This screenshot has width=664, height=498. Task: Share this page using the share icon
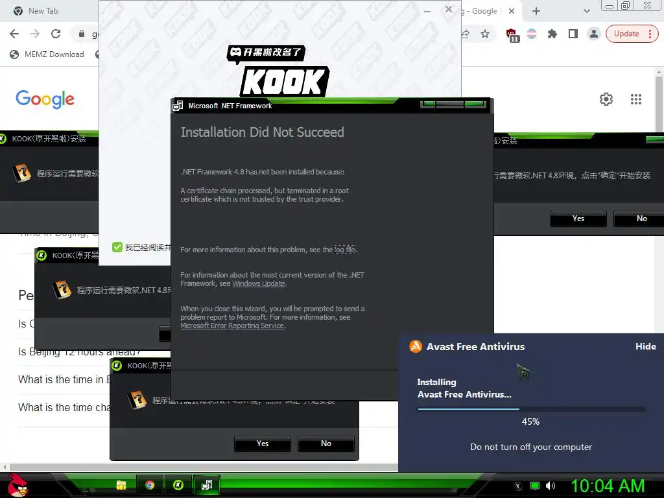pos(466,34)
